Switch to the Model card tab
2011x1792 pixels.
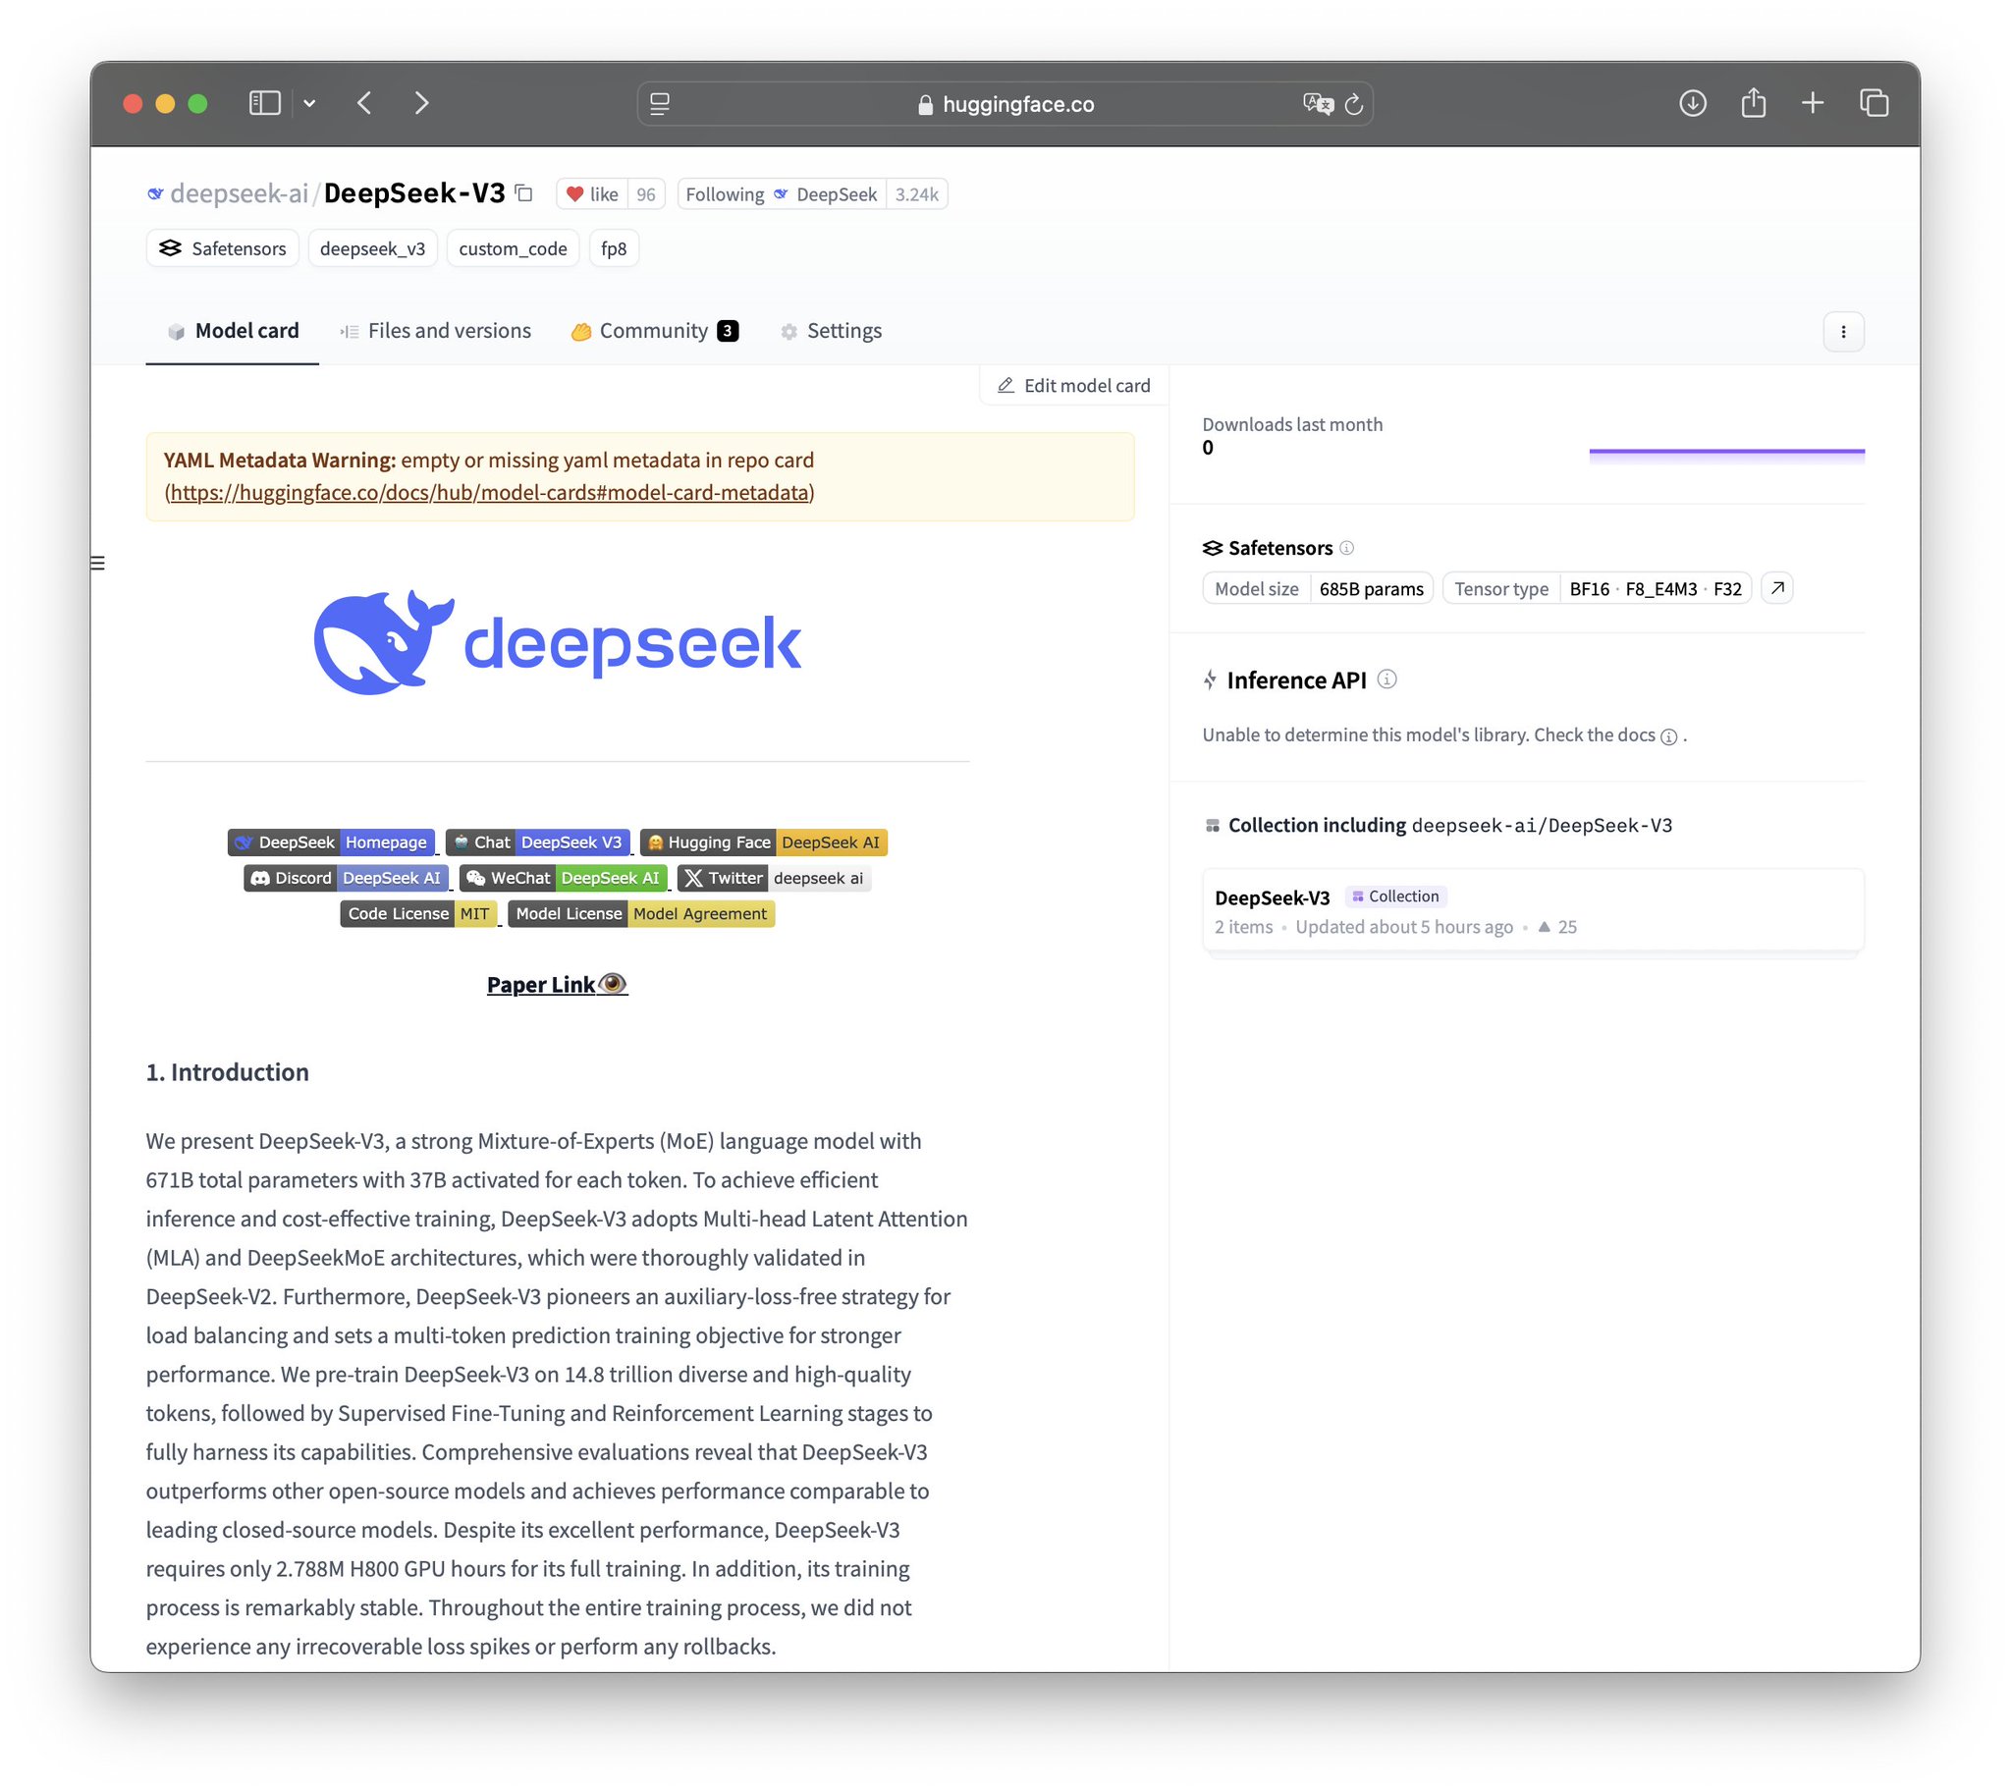(233, 331)
